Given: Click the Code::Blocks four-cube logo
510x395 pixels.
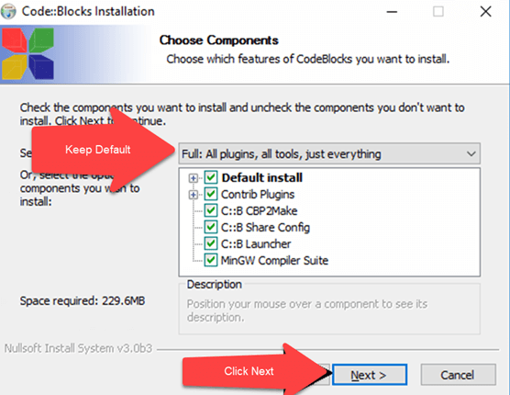Looking at the screenshot, I should (28, 53).
